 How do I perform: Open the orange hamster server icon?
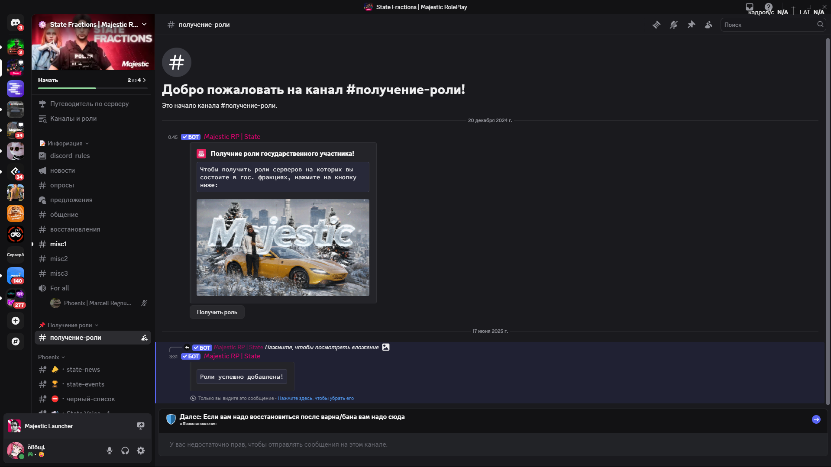(x=16, y=213)
